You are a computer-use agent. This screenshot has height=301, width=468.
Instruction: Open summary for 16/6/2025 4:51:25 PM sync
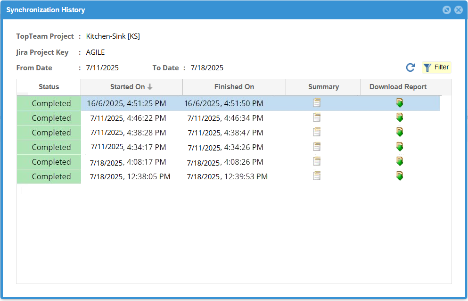[317, 103]
